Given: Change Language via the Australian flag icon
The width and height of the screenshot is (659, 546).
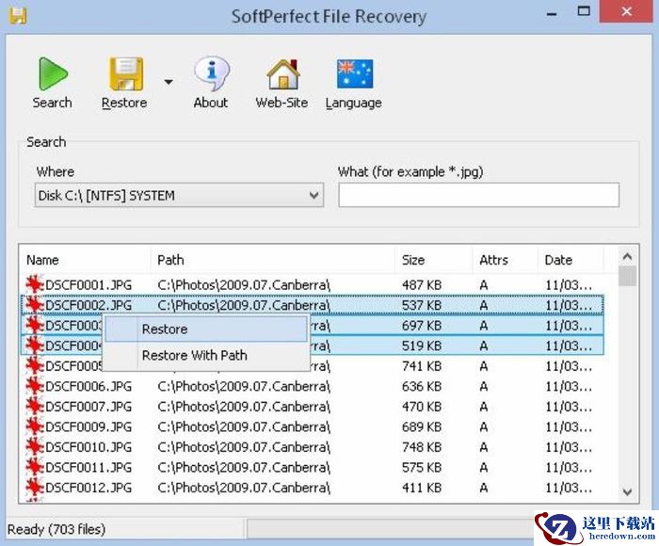Looking at the screenshot, I should click(355, 74).
